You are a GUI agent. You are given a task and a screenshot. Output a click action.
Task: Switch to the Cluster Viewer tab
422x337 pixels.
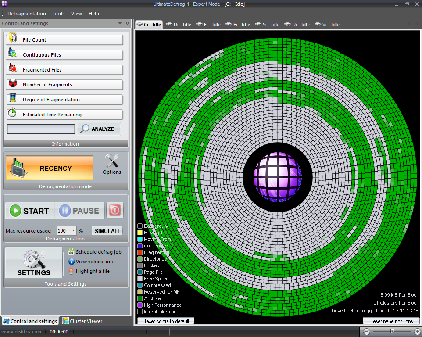pyautogui.click(x=82, y=321)
